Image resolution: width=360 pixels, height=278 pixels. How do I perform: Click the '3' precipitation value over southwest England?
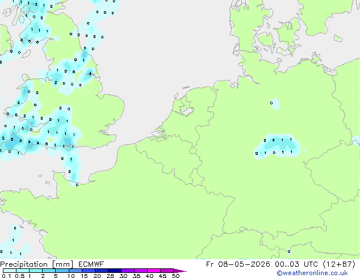click(x=20, y=141)
